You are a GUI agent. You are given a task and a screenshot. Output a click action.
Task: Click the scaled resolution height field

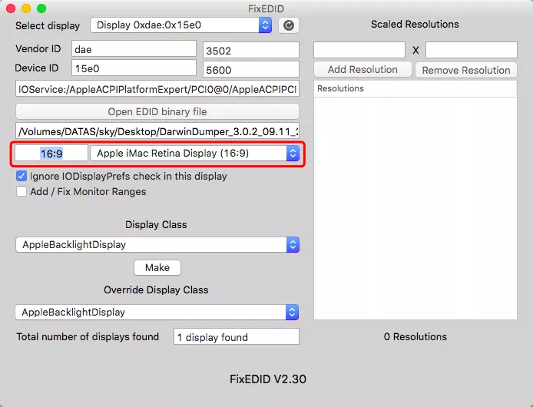click(472, 50)
